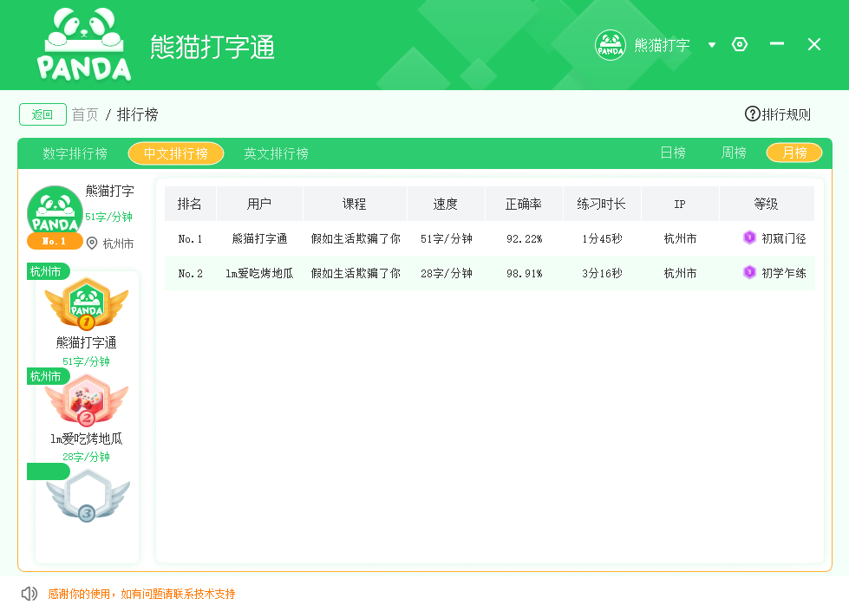The image size is (849, 611).
Task: Click the 1分45秒 practice duration
Action: point(602,238)
